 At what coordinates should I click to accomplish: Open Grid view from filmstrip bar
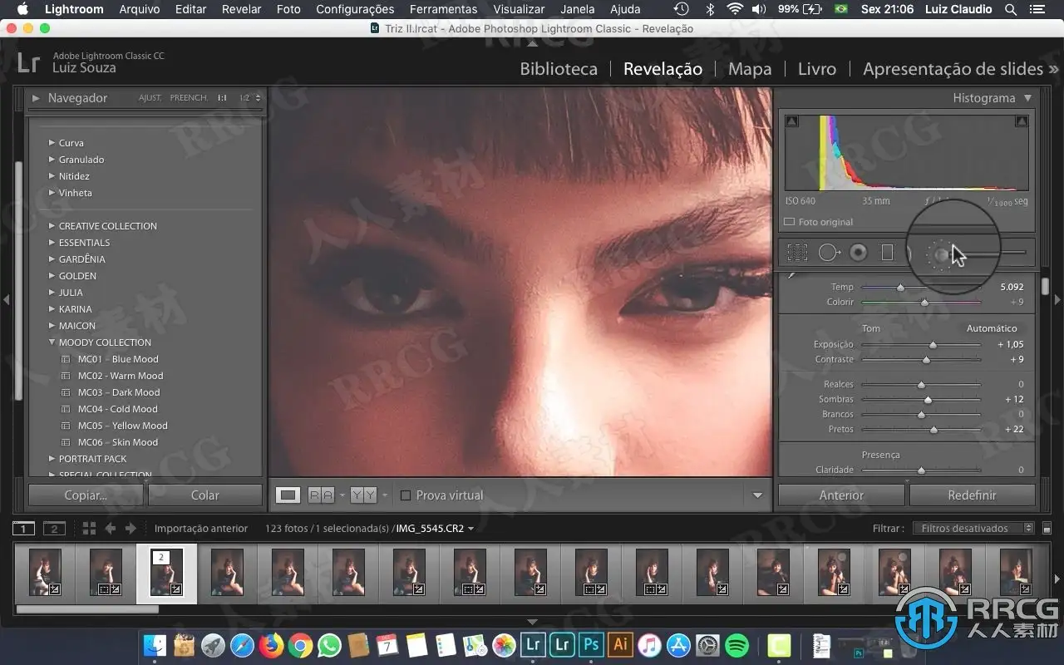pos(89,529)
